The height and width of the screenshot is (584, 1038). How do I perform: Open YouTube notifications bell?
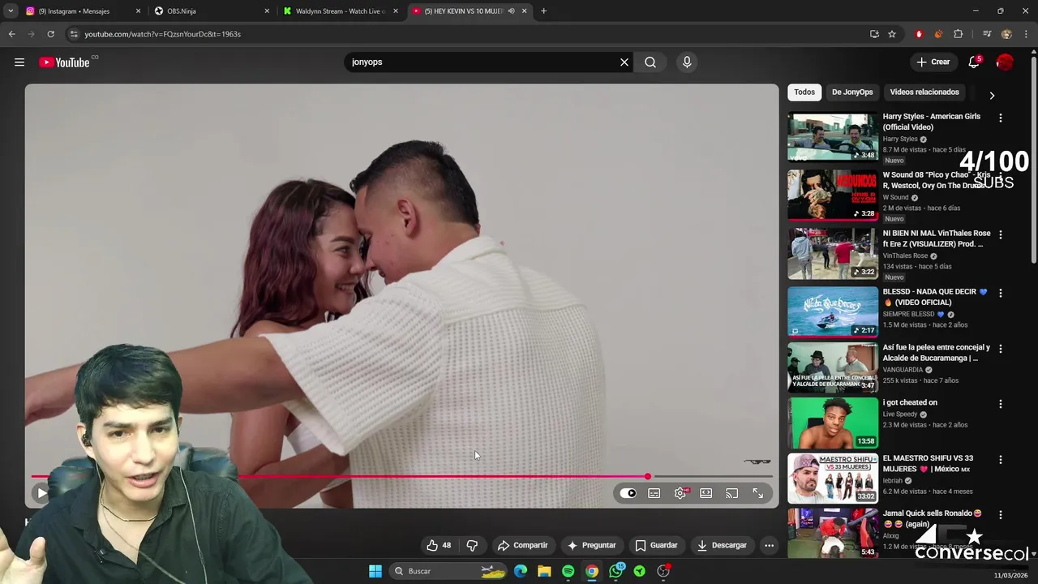point(974,62)
